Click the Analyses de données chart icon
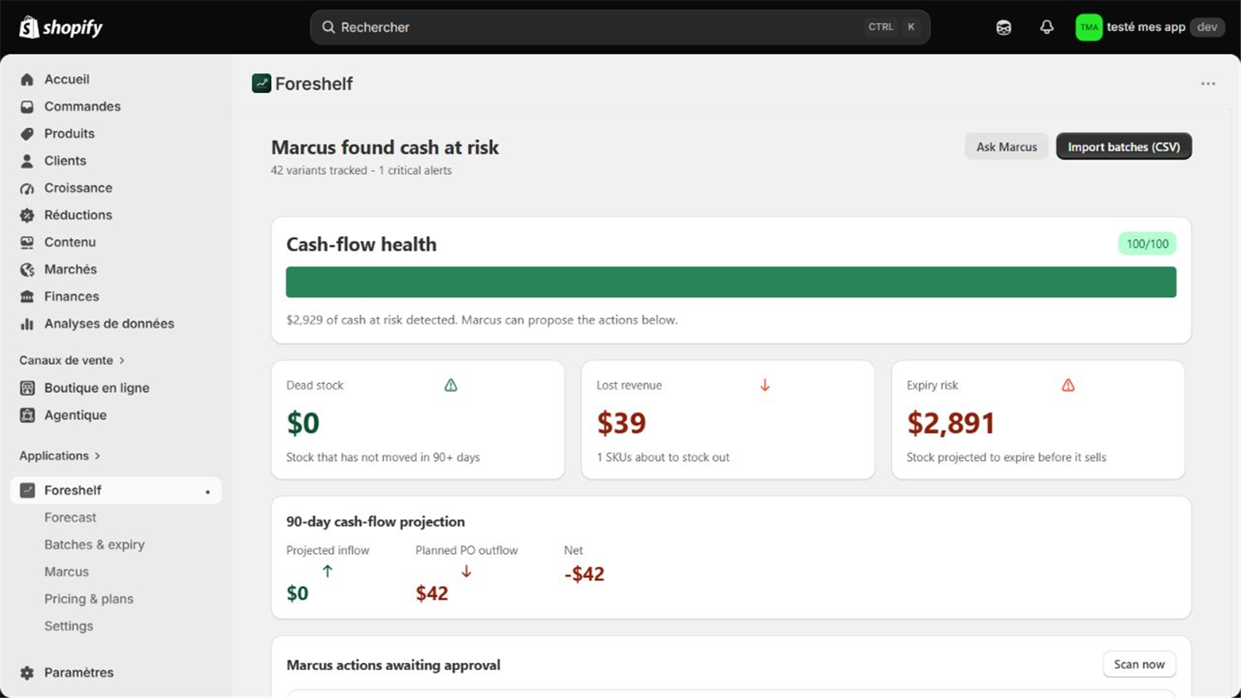The height and width of the screenshot is (698, 1241). tap(27, 323)
